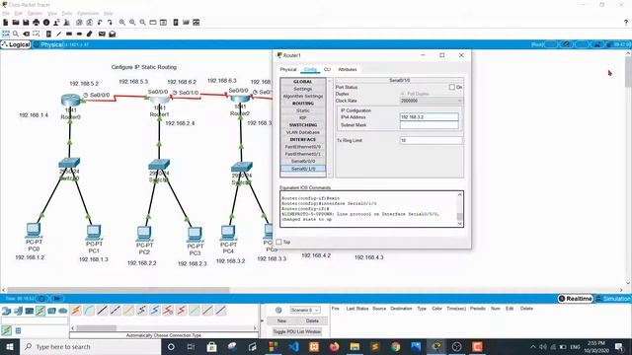Click the Delete scenario button

(x=312, y=321)
